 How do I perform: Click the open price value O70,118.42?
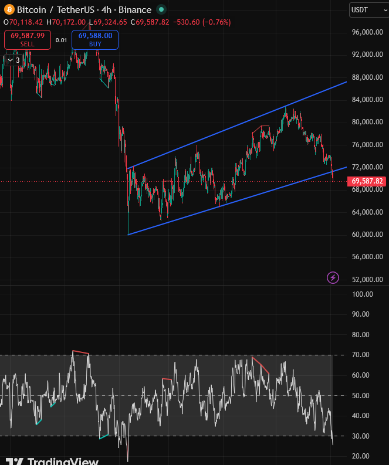(23, 22)
